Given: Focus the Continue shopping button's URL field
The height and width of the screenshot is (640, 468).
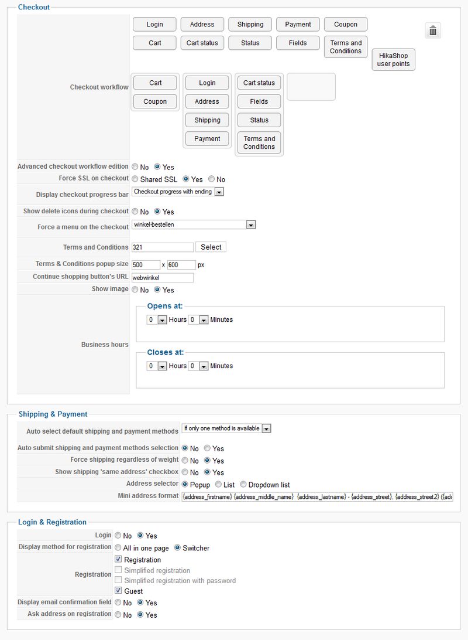Looking at the screenshot, I should pos(163,278).
